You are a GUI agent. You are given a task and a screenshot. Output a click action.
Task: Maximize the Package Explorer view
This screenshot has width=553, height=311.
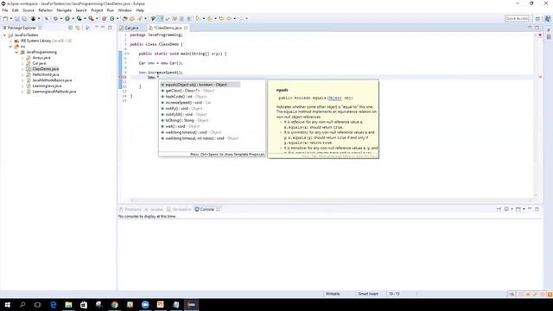[110, 27]
